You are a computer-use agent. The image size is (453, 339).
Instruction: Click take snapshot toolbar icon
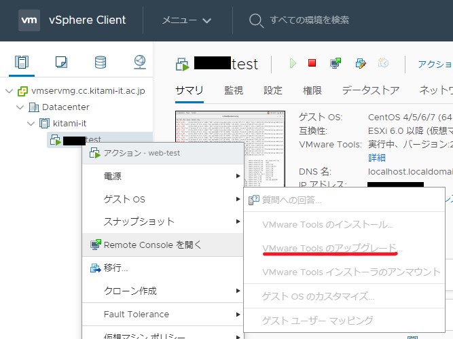point(383,63)
